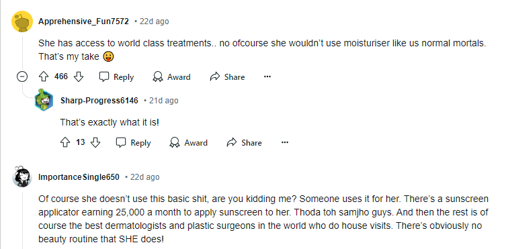
Task: Downvote the reply with 13 points
Action: coord(95,142)
